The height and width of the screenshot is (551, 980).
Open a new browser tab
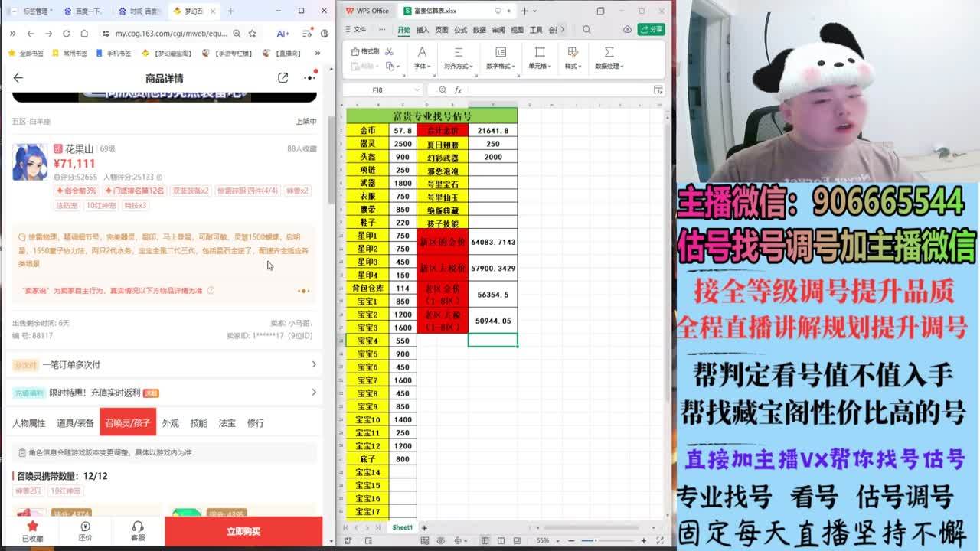tap(230, 11)
